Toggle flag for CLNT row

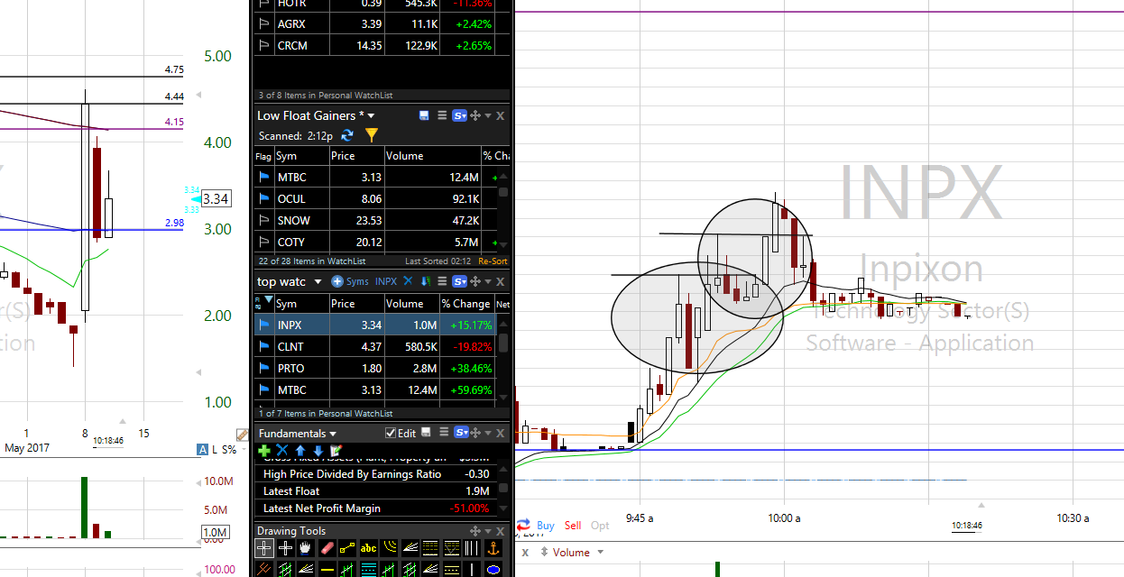coord(264,346)
